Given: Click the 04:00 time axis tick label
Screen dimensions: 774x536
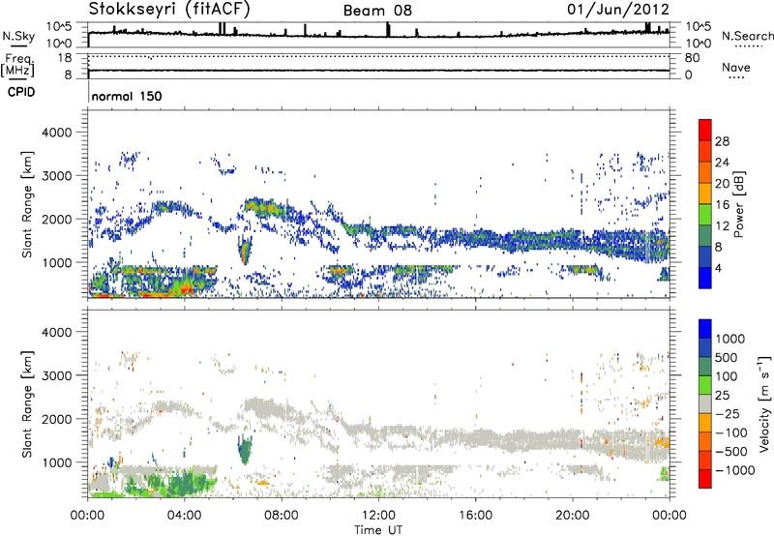Looking at the screenshot, I should 184,516.
